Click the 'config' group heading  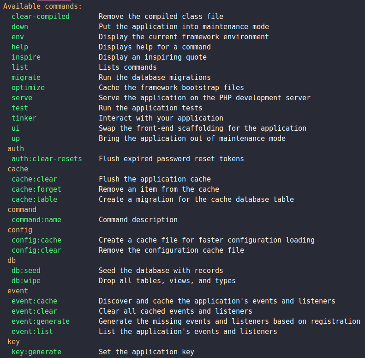tap(20, 230)
